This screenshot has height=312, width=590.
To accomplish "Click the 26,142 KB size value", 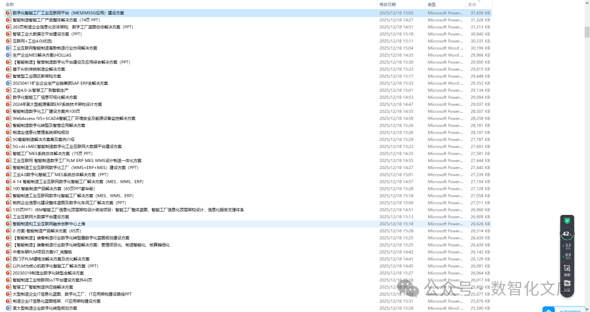I will click(x=480, y=252).
